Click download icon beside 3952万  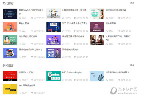pyautogui.click(x=63, y=80)
